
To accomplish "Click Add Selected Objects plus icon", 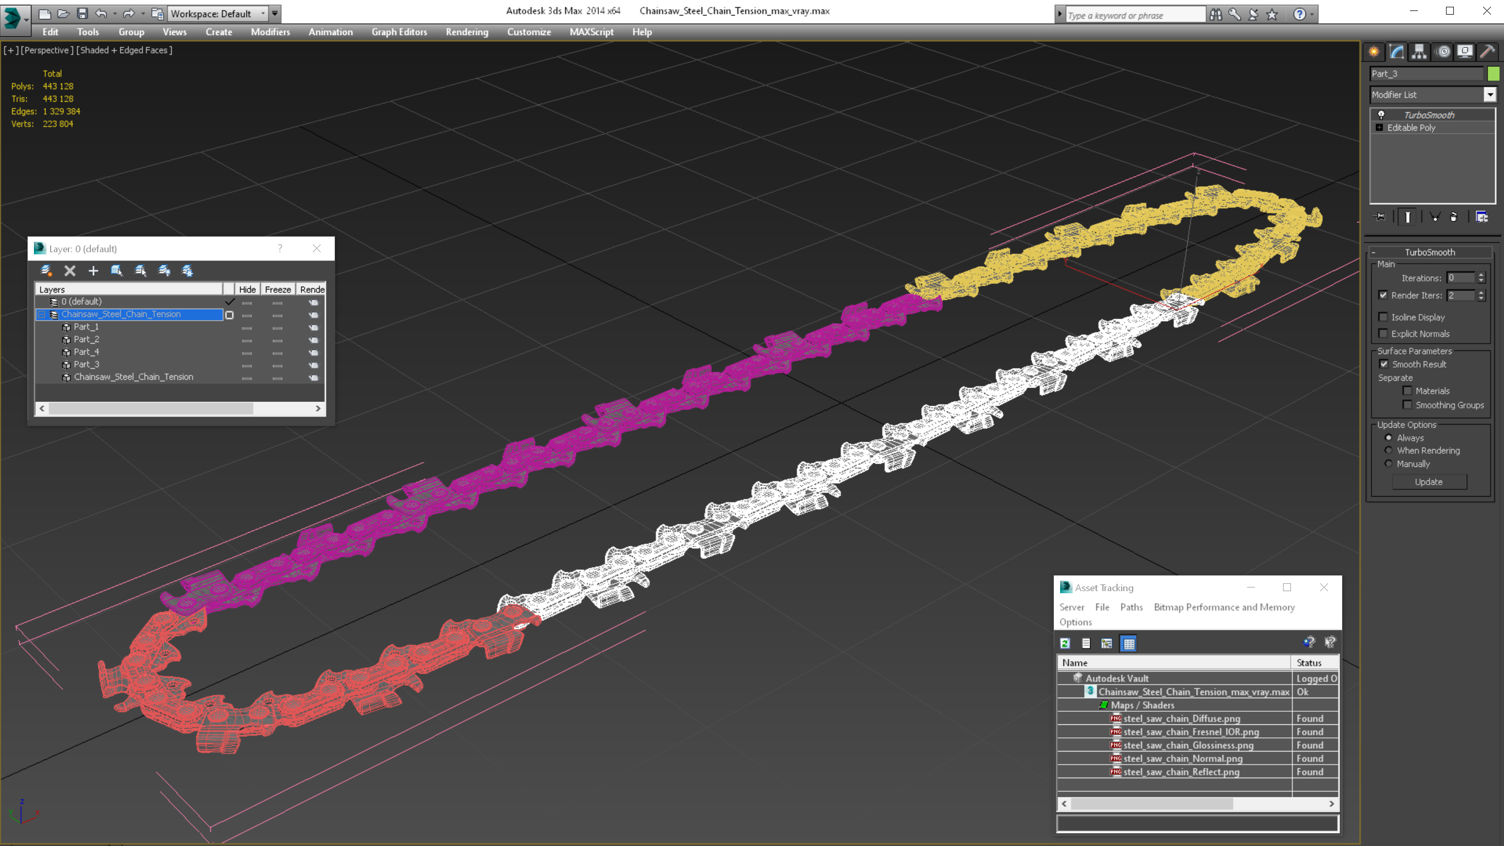I will point(93,271).
